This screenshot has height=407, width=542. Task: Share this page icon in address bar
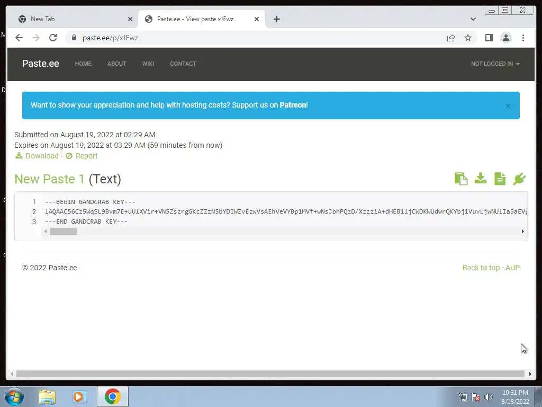pyautogui.click(x=451, y=38)
